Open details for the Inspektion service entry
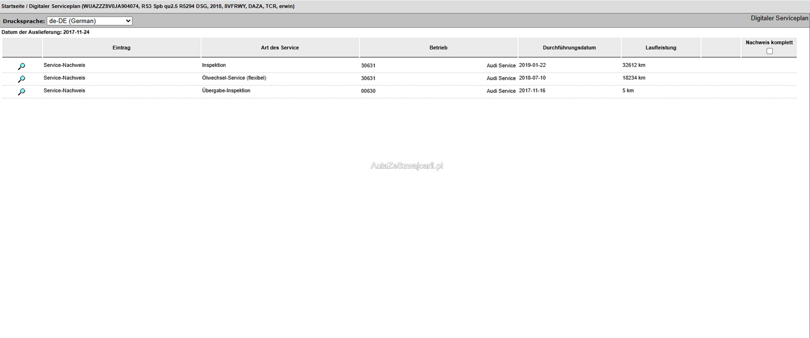 click(x=22, y=66)
